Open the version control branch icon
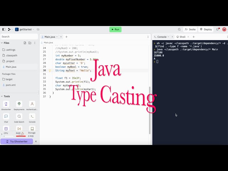Viewport: 228px width, 171px height. pyautogui.click(x=9, y=29)
